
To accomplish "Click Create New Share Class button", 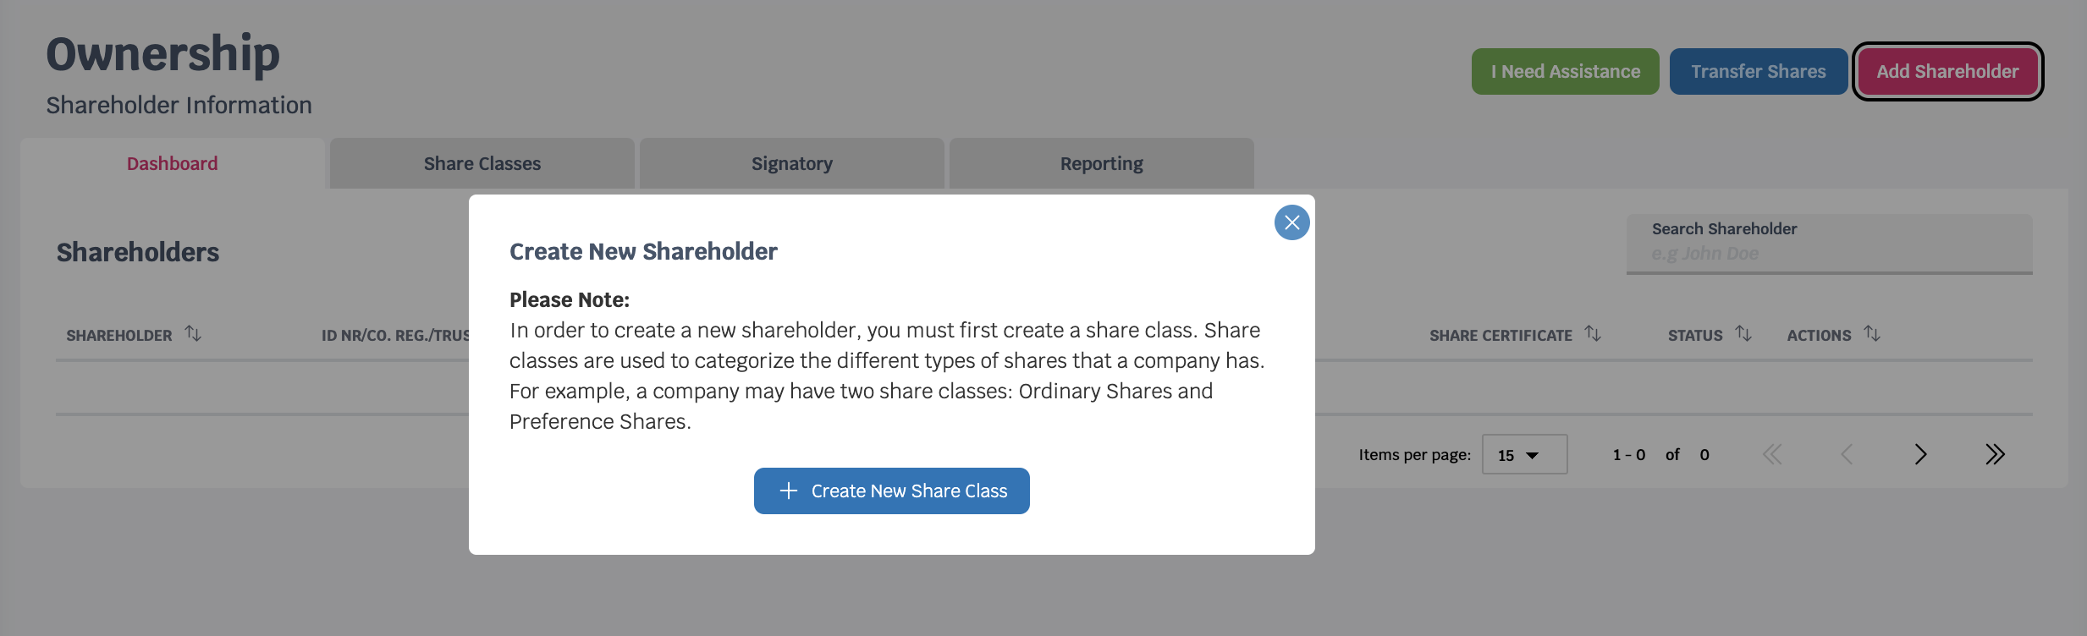I will [892, 491].
